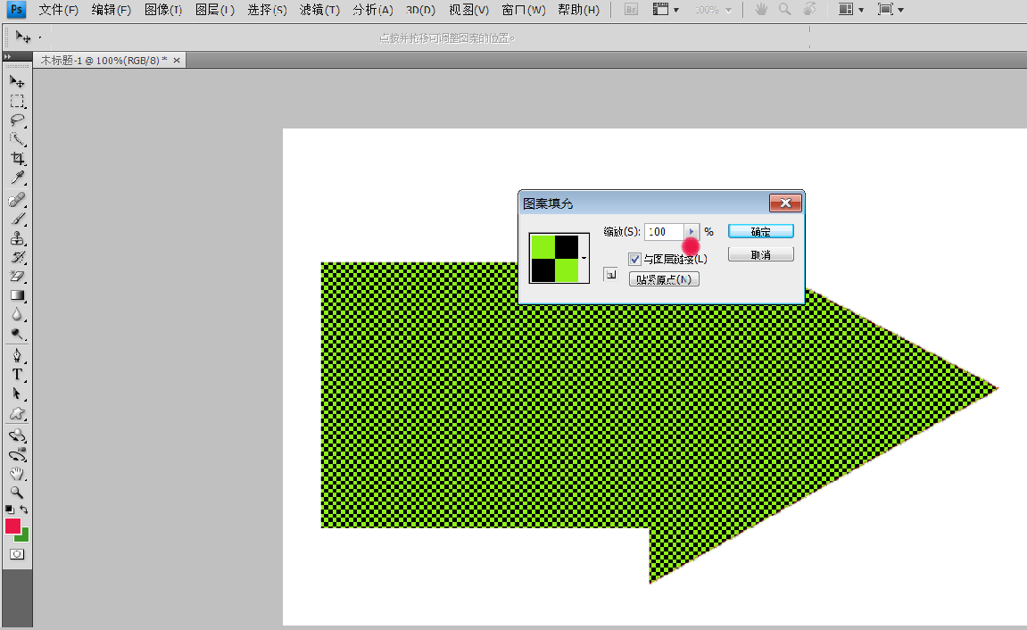Image resolution: width=1027 pixels, height=630 pixels.
Task: Launch Adobe Bridge from the top bar
Action: tap(631, 10)
